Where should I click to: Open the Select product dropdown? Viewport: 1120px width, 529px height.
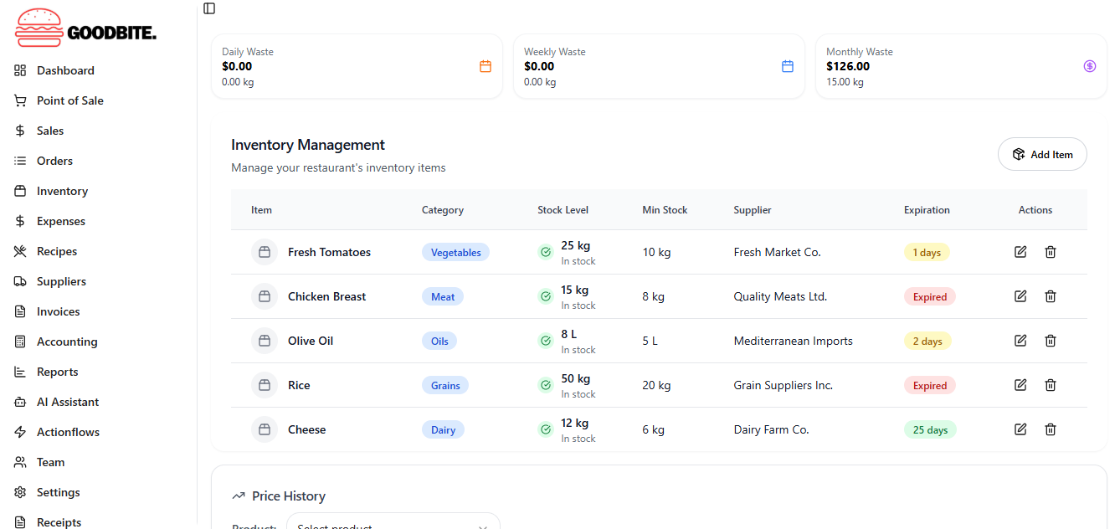click(393, 524)
